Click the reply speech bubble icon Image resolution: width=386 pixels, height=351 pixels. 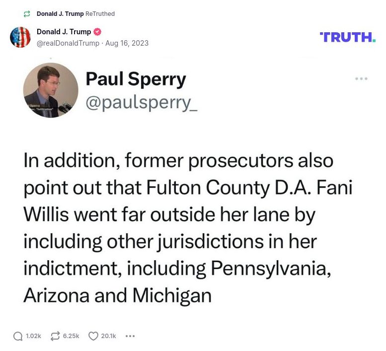tap(18, 336)
